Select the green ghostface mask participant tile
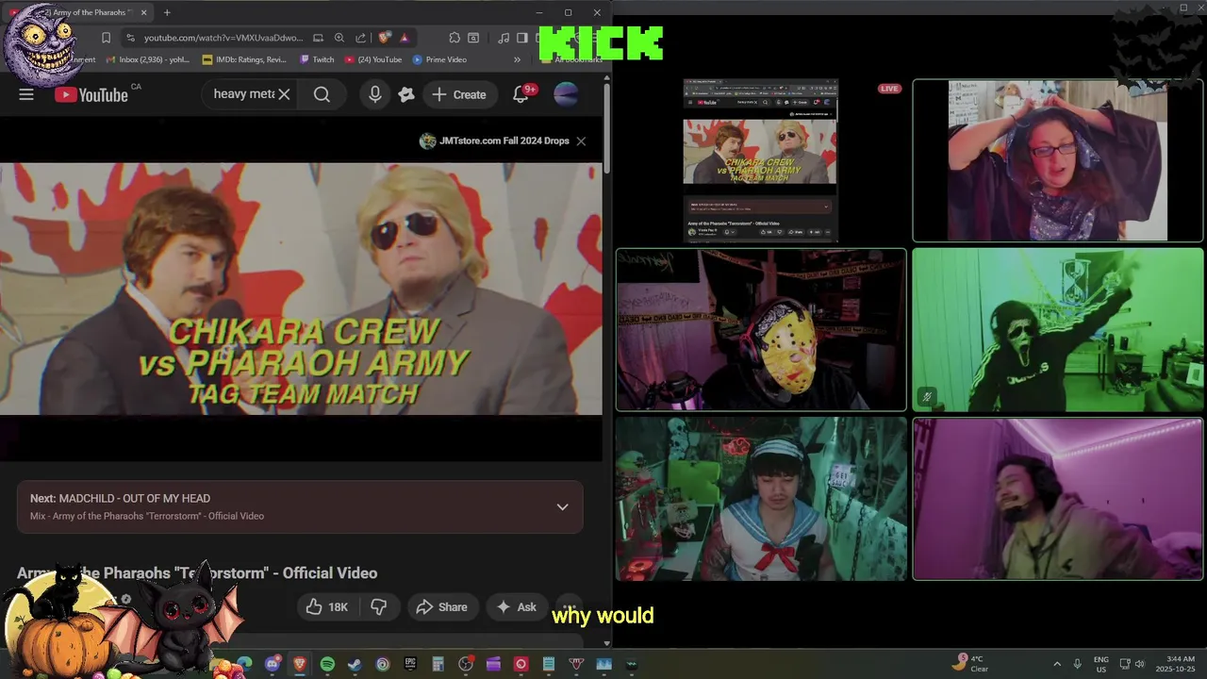 point(1058,330)
